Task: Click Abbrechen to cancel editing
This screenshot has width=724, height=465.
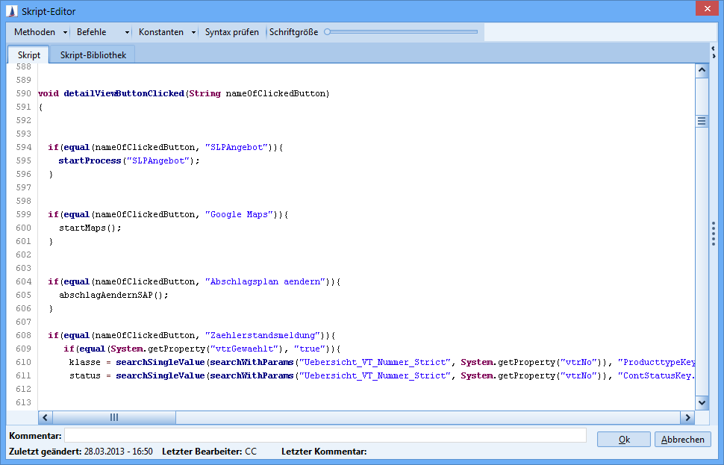Action: 682,440
